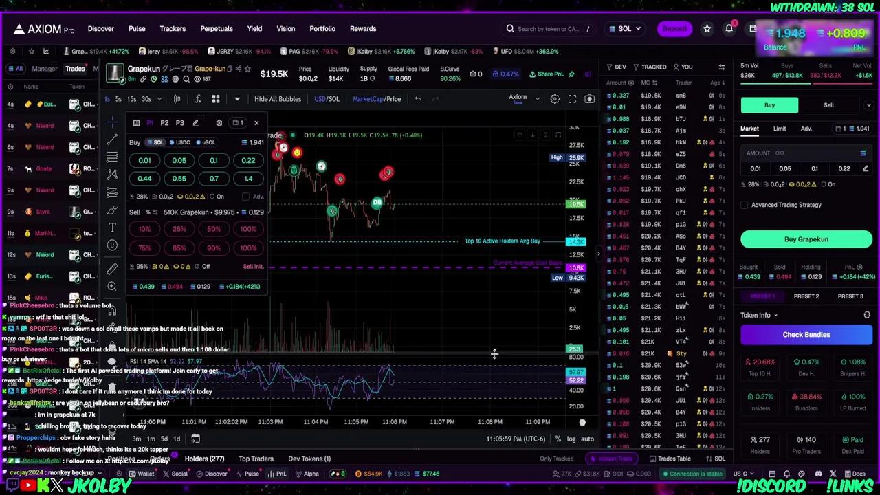Toggle the TRACKED trades filter

point(649,67)
